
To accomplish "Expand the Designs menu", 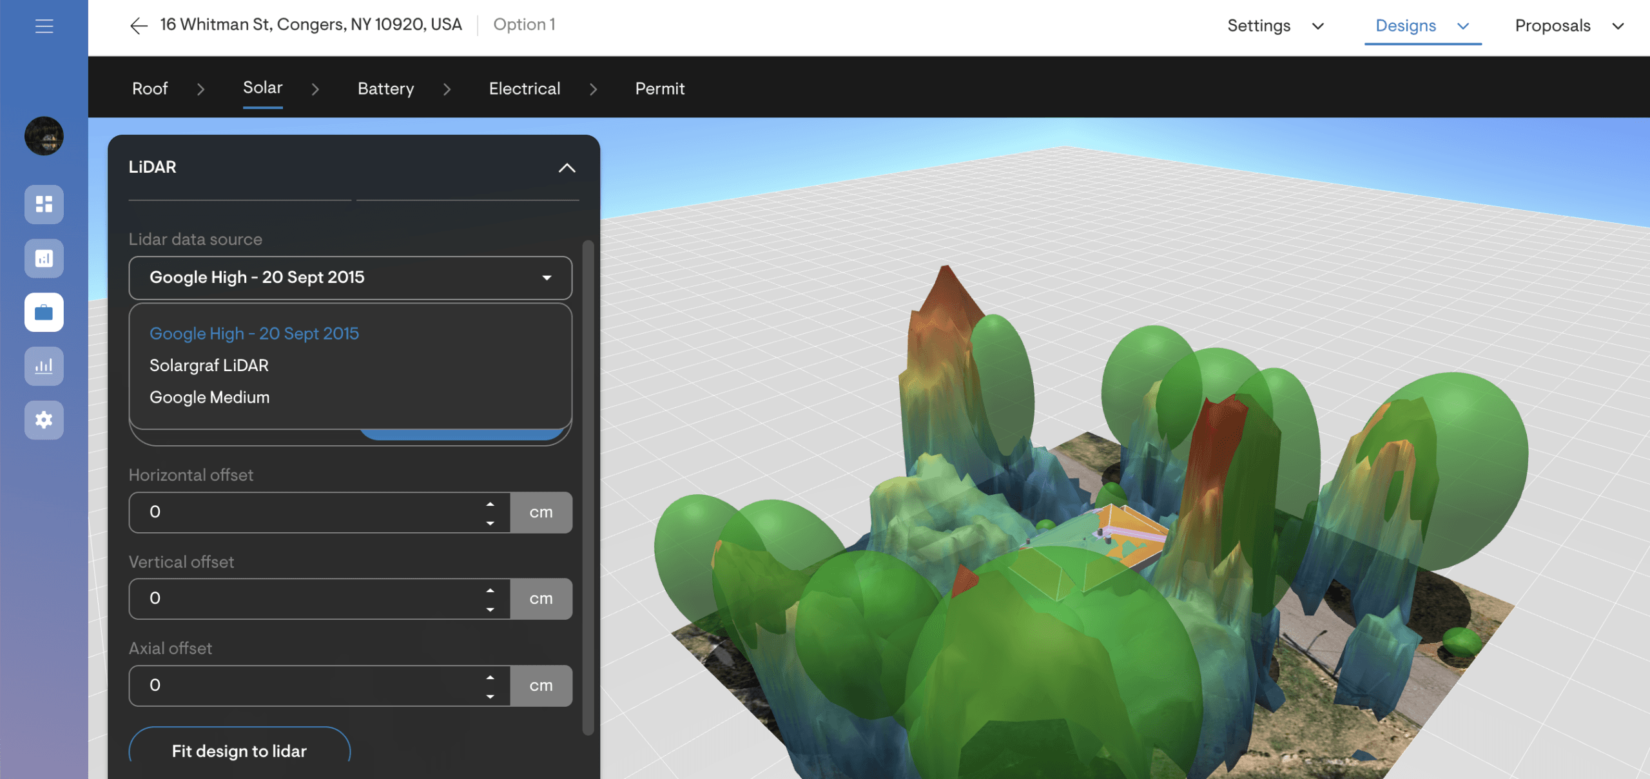I will (1422, 26).
